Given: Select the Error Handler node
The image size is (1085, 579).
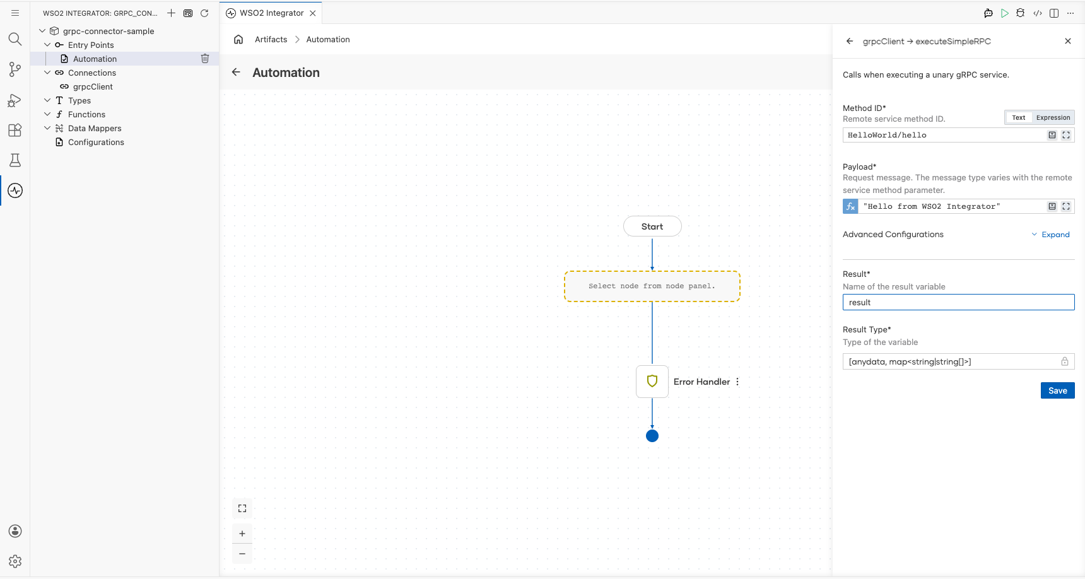Looking at the screenshot, I should 652,382.
